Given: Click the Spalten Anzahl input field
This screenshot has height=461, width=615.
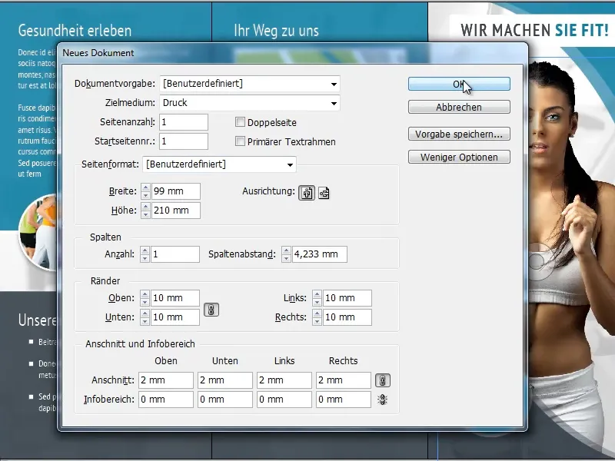Looking at the screenshot, I should 175,254.
